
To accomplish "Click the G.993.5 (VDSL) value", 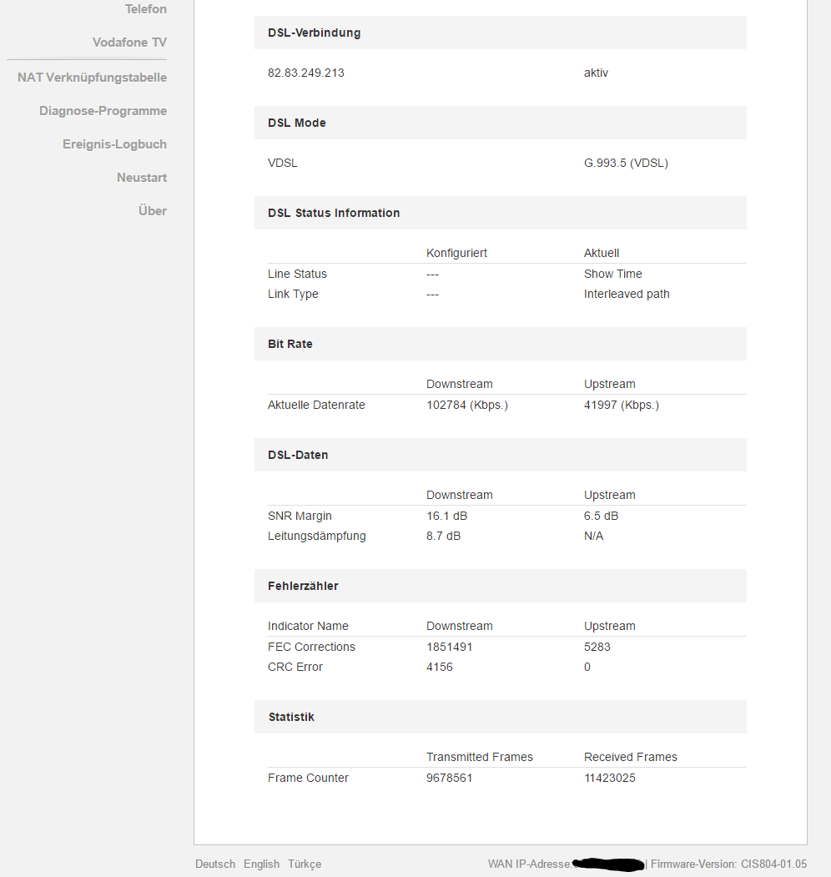I will click(x=626, y=163).
